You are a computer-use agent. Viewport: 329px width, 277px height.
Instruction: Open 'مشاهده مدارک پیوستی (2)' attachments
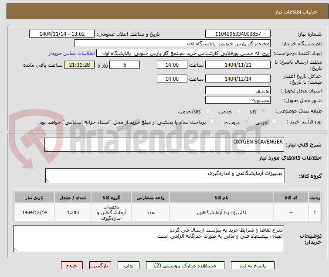tap(185, 266)
